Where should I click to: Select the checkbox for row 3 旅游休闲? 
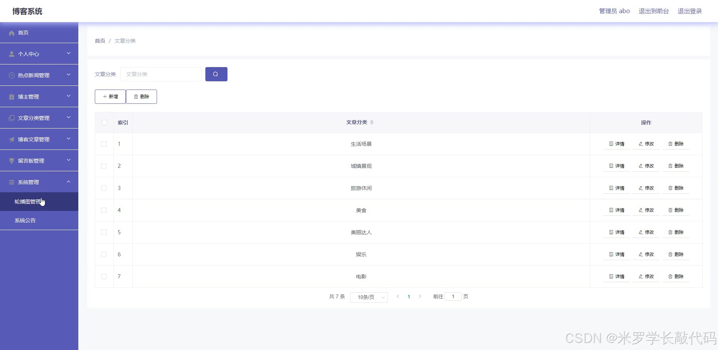104,188
